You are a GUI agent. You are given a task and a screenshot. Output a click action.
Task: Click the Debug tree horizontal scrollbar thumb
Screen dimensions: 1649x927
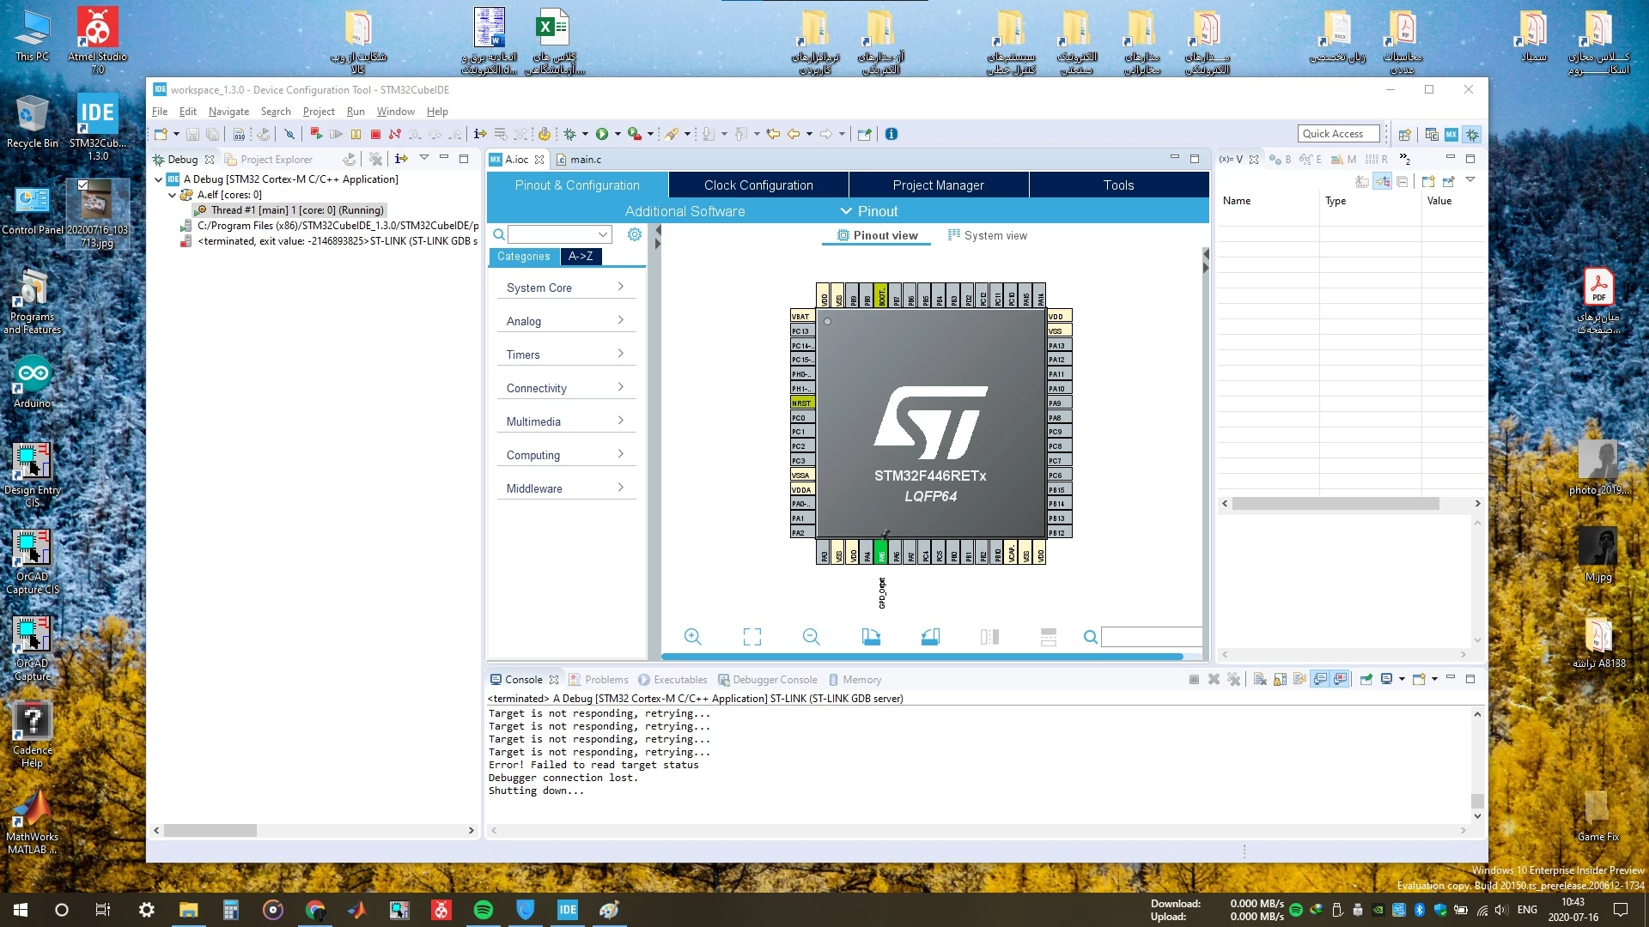point(210,831)
